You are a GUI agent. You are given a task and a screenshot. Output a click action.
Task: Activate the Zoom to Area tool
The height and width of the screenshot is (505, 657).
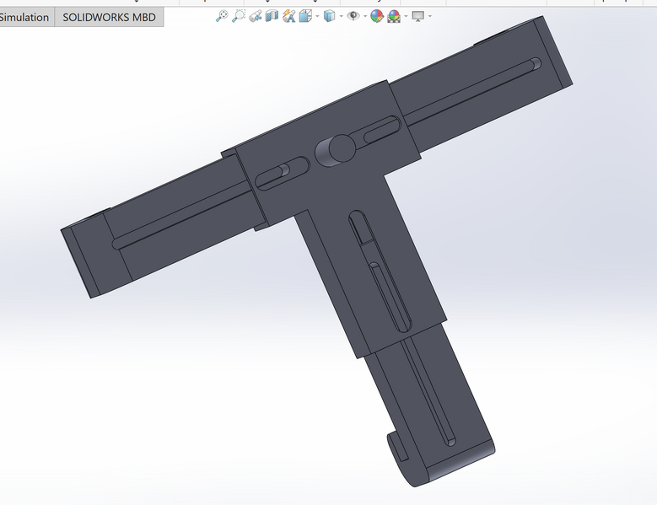pos(239,16)
